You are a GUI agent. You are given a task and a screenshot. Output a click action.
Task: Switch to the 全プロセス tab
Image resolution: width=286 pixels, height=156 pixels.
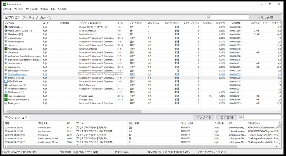pyautogui.click(x=12, y=17)
